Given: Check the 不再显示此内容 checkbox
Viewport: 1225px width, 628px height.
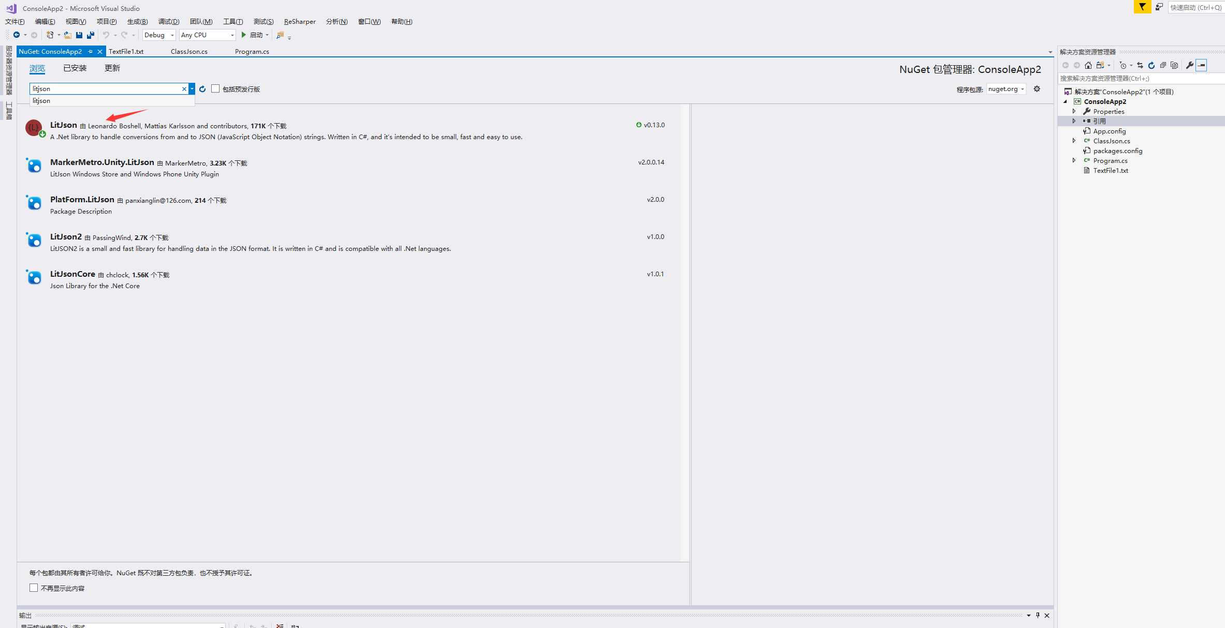Looking at the screenshot, I should pos(34,588).
